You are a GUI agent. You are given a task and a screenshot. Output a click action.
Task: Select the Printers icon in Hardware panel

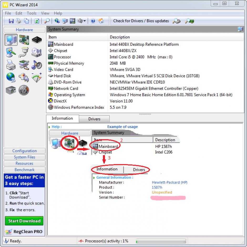pyautogui.click(x=11, y=65)
